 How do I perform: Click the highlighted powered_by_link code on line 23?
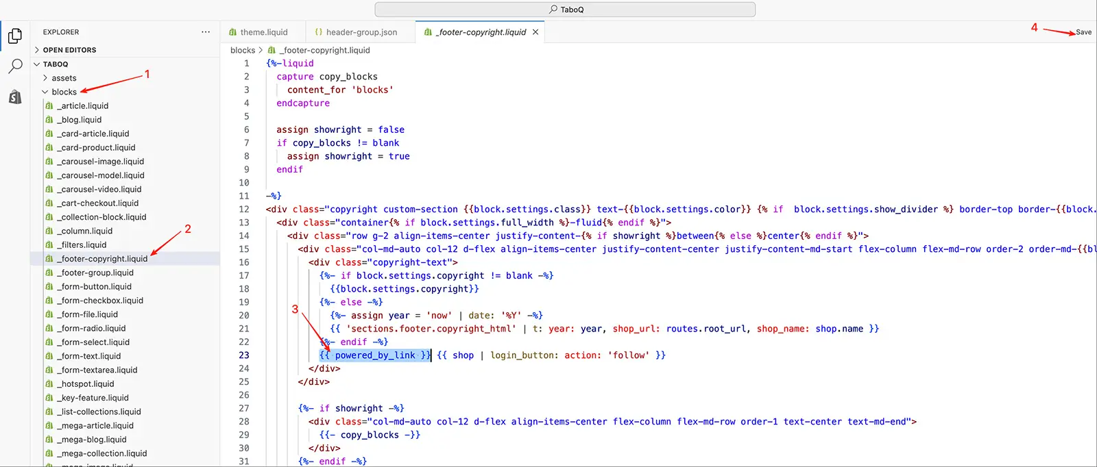click(375, 355)
